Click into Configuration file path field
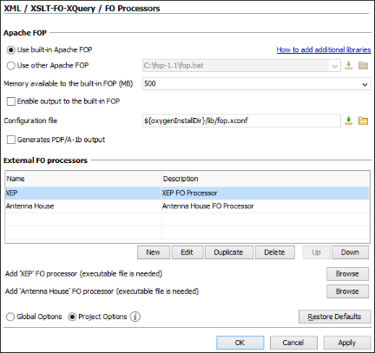The height and width of the screenshot is (353, 375). click(241, 121)
